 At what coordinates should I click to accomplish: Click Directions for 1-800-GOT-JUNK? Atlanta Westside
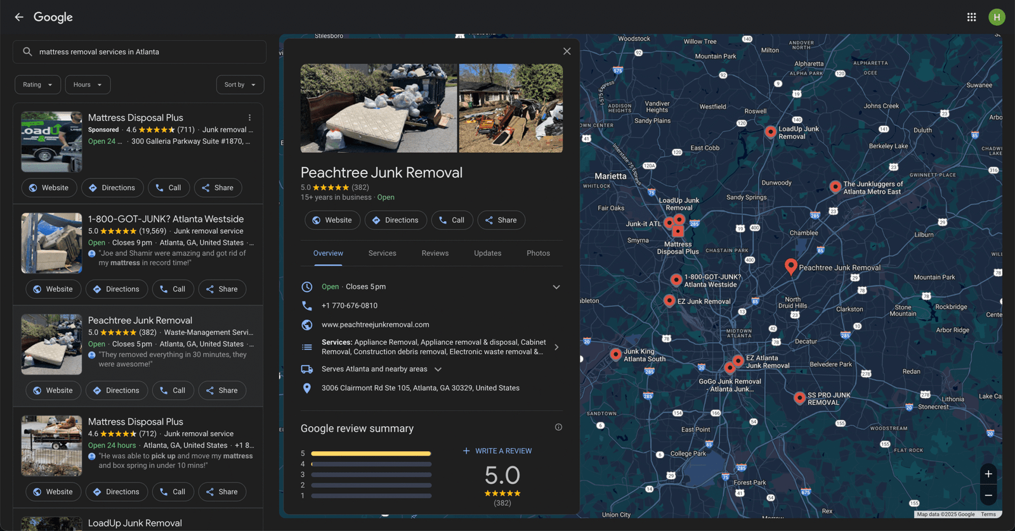tap(116, 289)
